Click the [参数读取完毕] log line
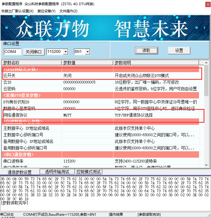 tap(15, 203)
